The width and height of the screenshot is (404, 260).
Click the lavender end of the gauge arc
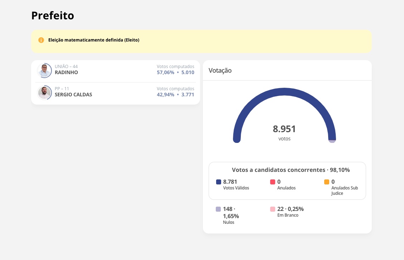click(x=332, y=141)
